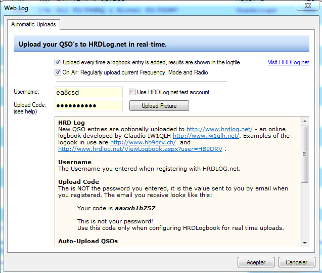Viewport: 322px width, 273px height.
Task: Click the Cancelar button
Action: click(297, 262)
